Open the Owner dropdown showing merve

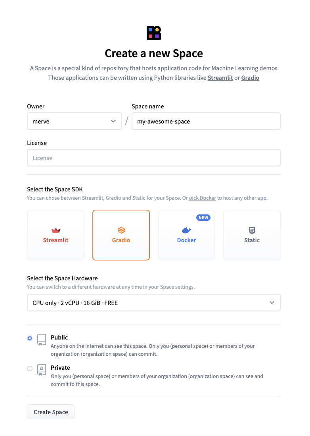(x=74, y=122)
